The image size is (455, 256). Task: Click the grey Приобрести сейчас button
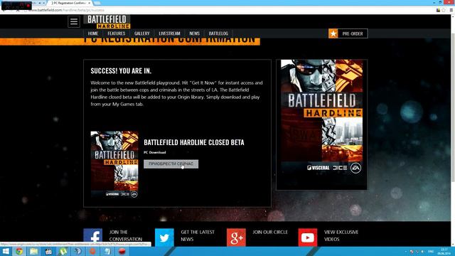171,164
